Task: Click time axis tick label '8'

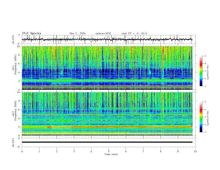Action: pos(161,151)
